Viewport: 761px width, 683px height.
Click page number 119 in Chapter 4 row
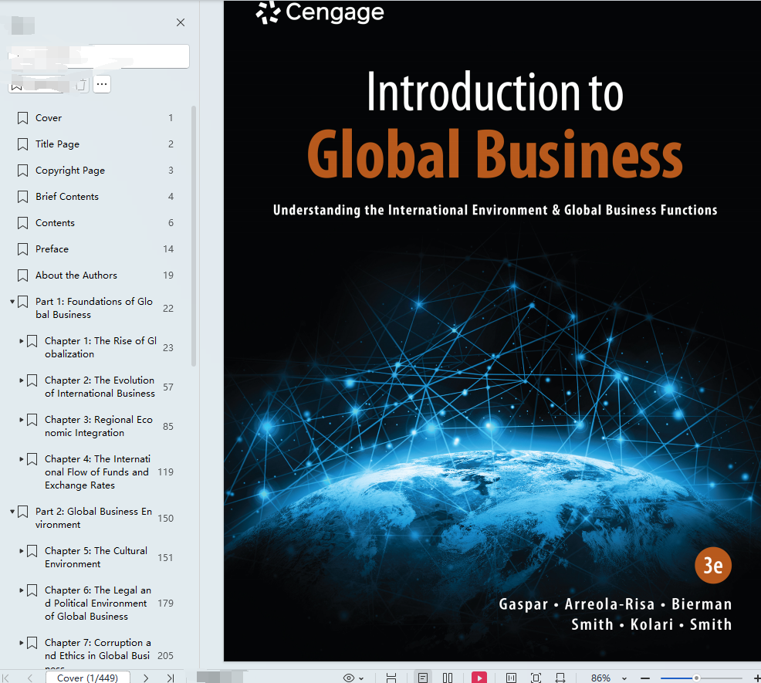pos(165,472)
